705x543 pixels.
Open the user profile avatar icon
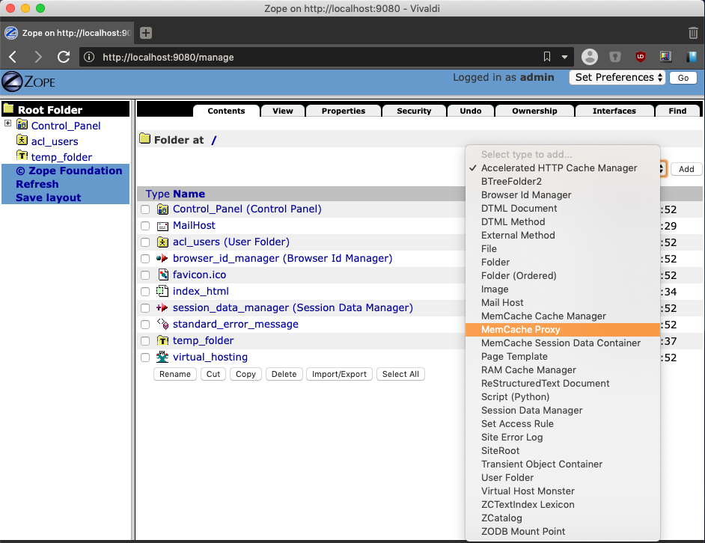point(590,57)
